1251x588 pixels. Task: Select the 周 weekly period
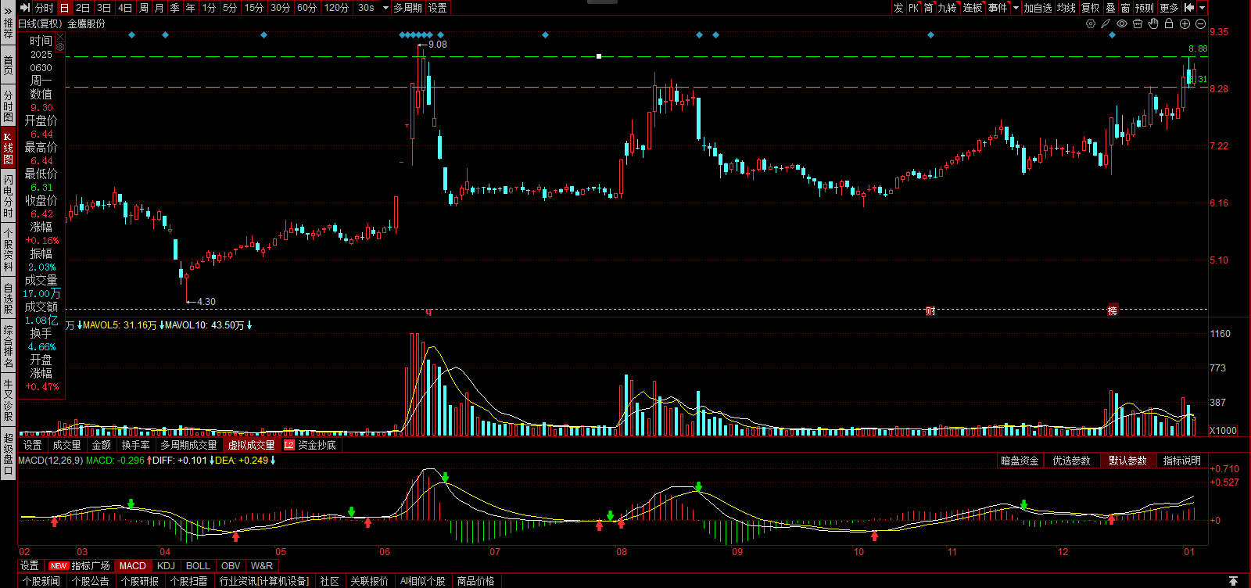[x=143, y=8]
